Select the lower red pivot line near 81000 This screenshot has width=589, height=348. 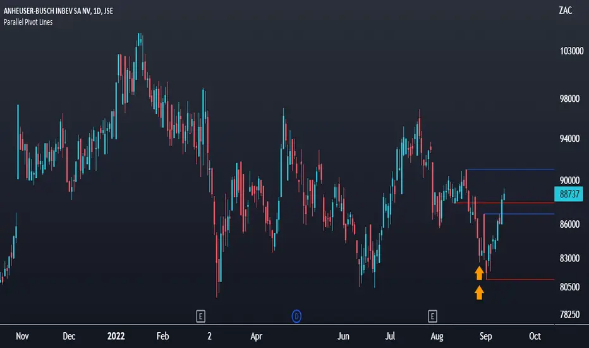pyautogui.click(x=520, y=280)
